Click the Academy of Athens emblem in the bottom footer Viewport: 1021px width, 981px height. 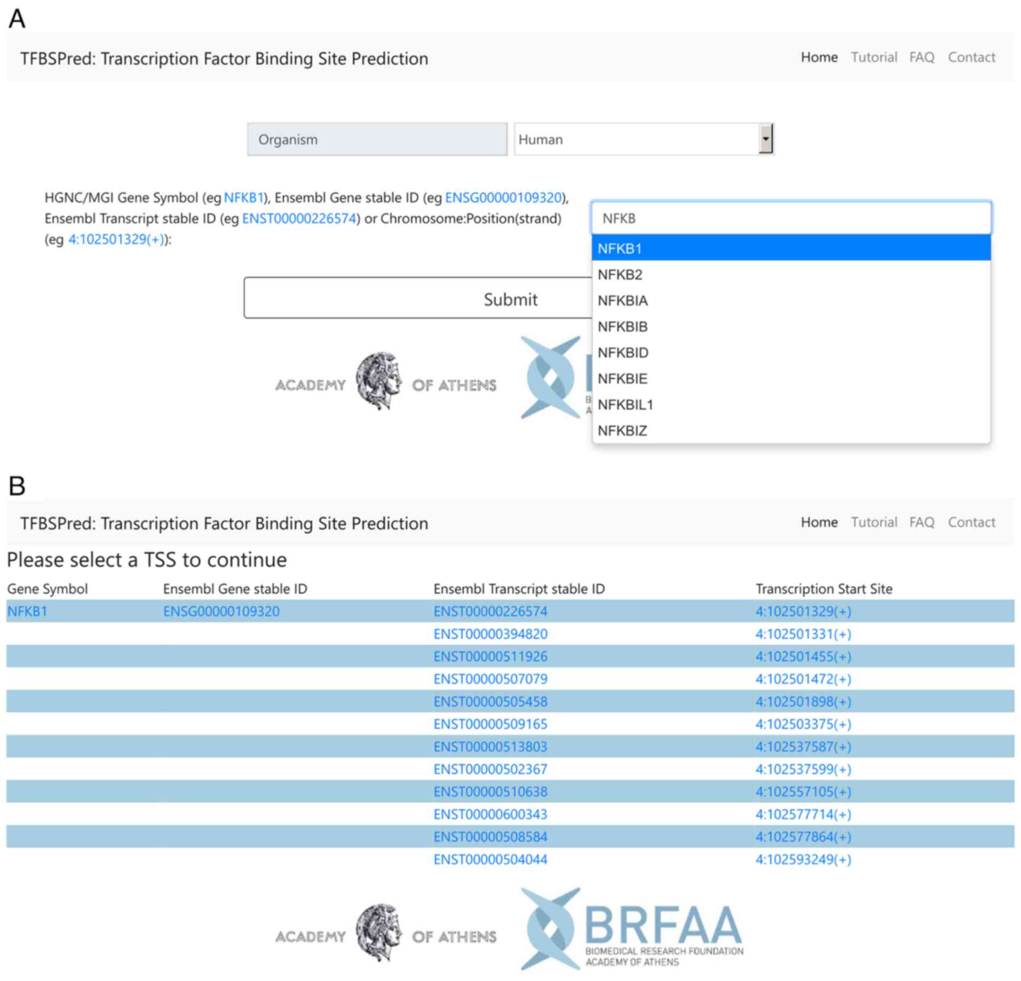click(x=379, y=932)
